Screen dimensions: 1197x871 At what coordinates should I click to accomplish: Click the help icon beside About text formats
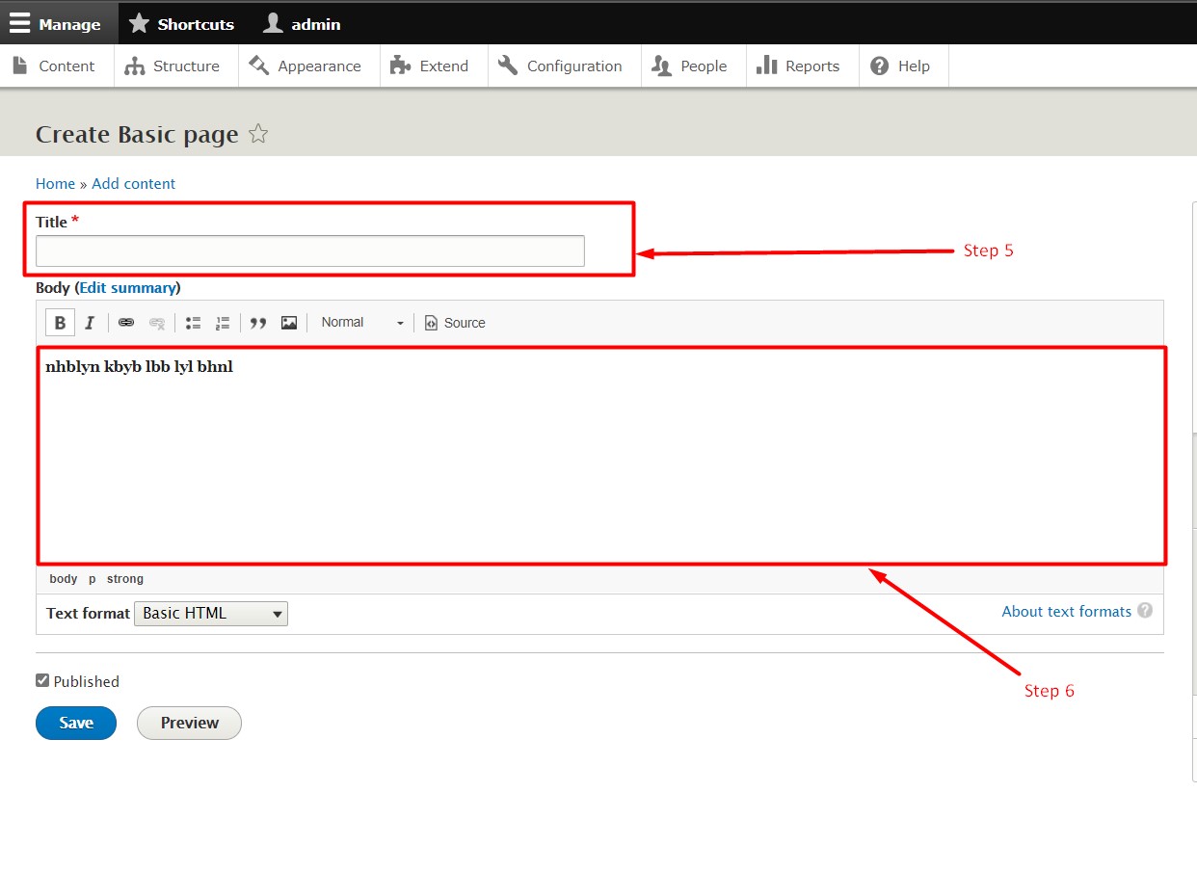1145,610
